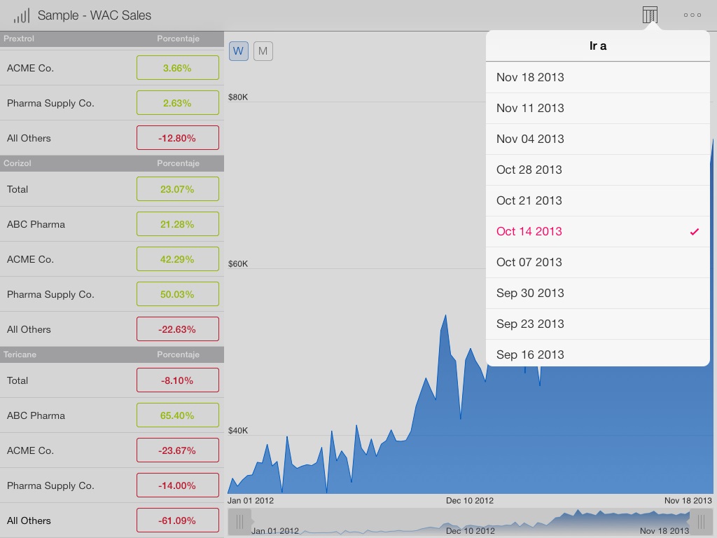Select the checked Oct 14 2013 entry
The image size is (717, 538).
[597, 231]
